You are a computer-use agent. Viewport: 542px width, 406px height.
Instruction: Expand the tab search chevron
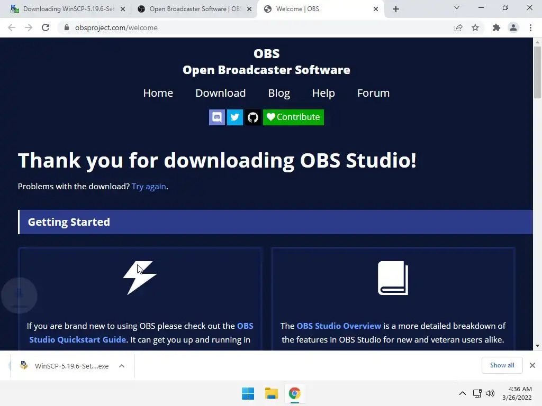coord(457,7)
